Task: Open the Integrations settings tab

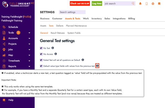Action: (x=119, y=19)
